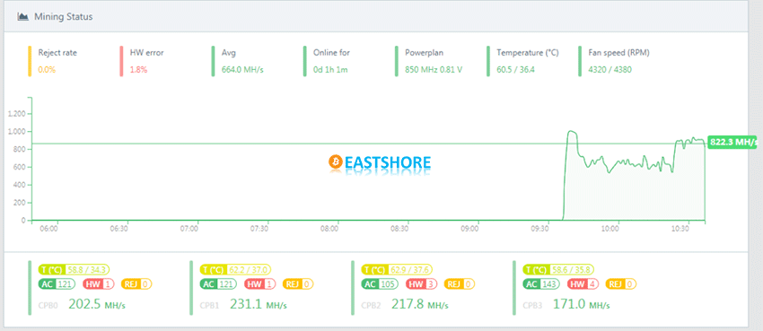Viewport: 763px width, 331px height.
Task: Click the CPB2 217.8 MH/s hashrate
Action: point(420,304)
